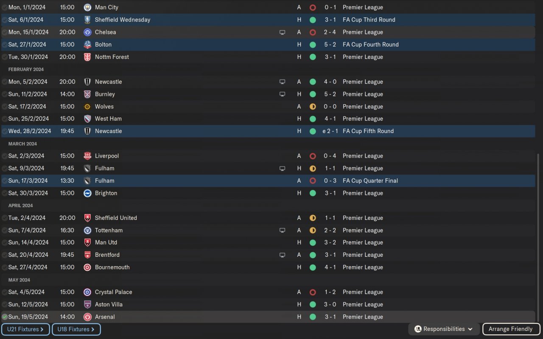543x339 pixels.
Task: Click the Chelsea club badge icon
Action: pyautogui.click(x=87, y=32)
